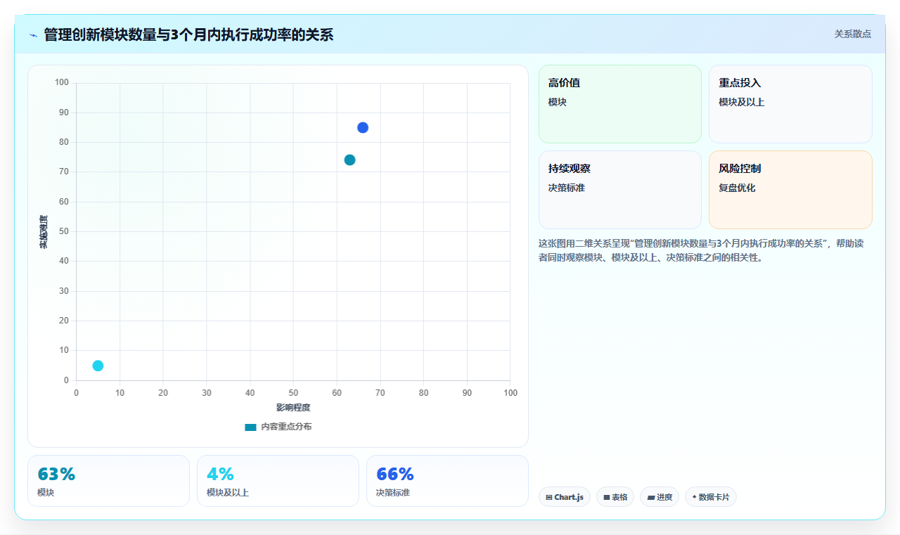The width and height of the screenshot is (900, 535).
Task: Click the 关系散点 label in header
Action: pyautogui.click(x=853, y=34)
